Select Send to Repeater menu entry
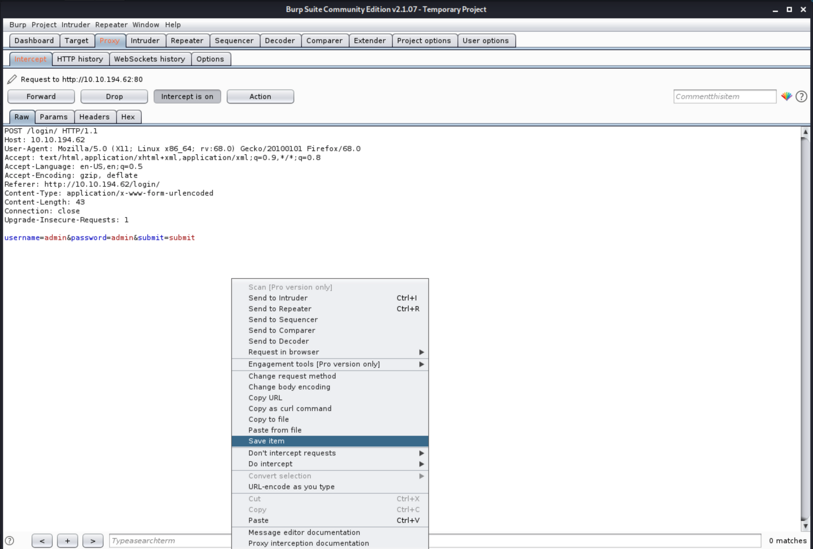 click(280, 309)
